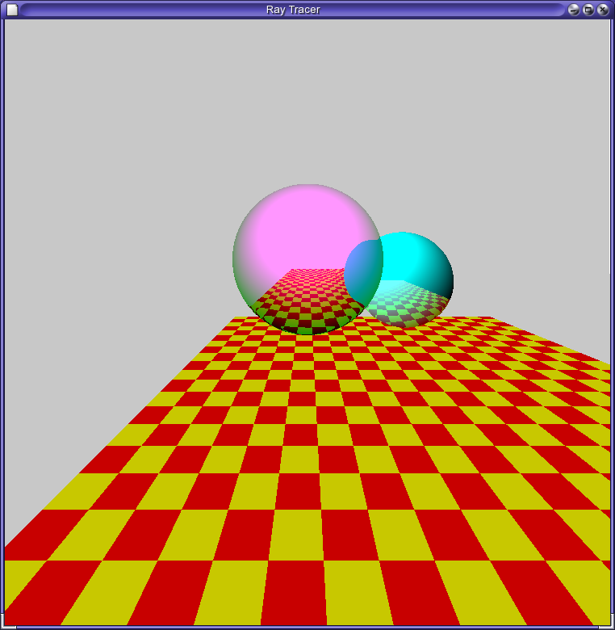Select the Ray Tracer title bar text

pos(293,10)
